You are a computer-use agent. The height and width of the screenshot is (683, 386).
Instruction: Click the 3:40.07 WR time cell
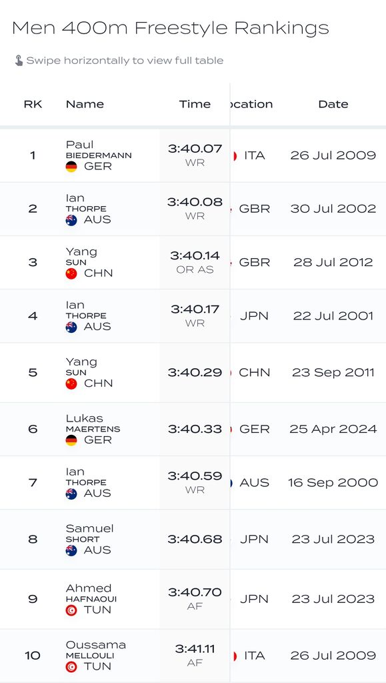195,155
